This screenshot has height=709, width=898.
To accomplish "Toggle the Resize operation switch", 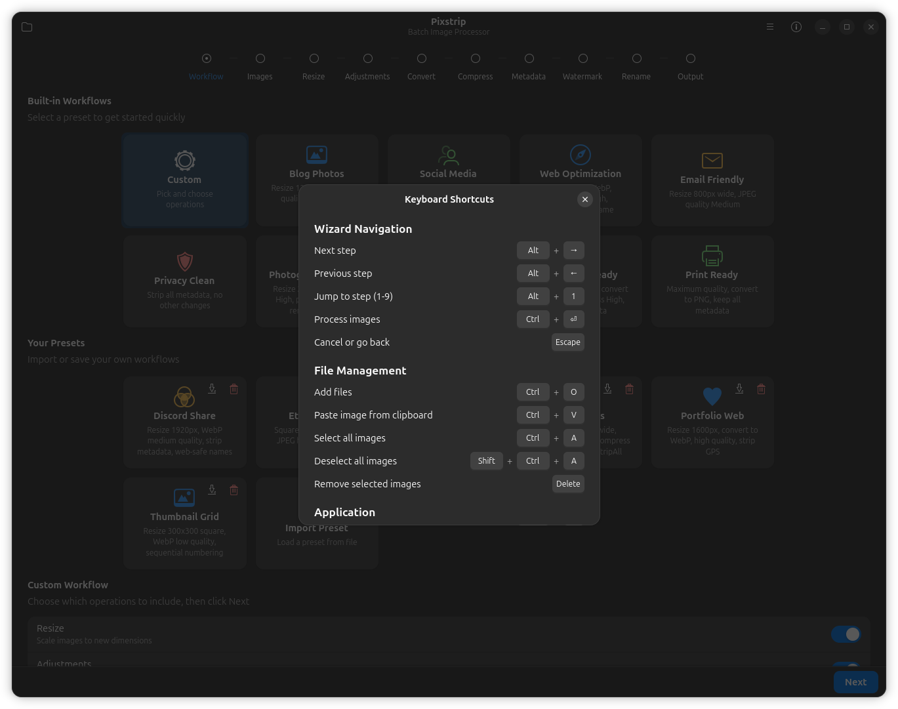I will (x=846, y=634).
